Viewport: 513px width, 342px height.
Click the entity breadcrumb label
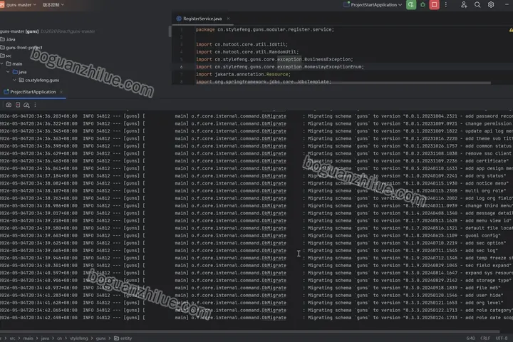coord(126,338)
